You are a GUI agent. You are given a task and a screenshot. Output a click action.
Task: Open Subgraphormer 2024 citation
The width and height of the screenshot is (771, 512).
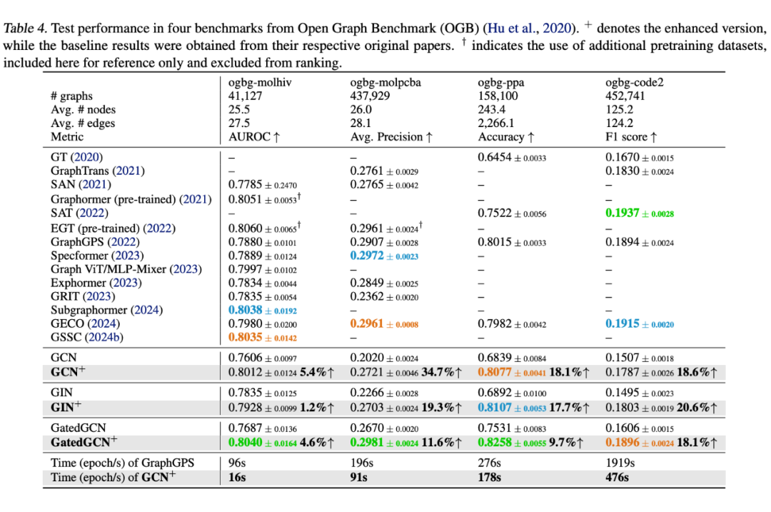coord(146,310)
